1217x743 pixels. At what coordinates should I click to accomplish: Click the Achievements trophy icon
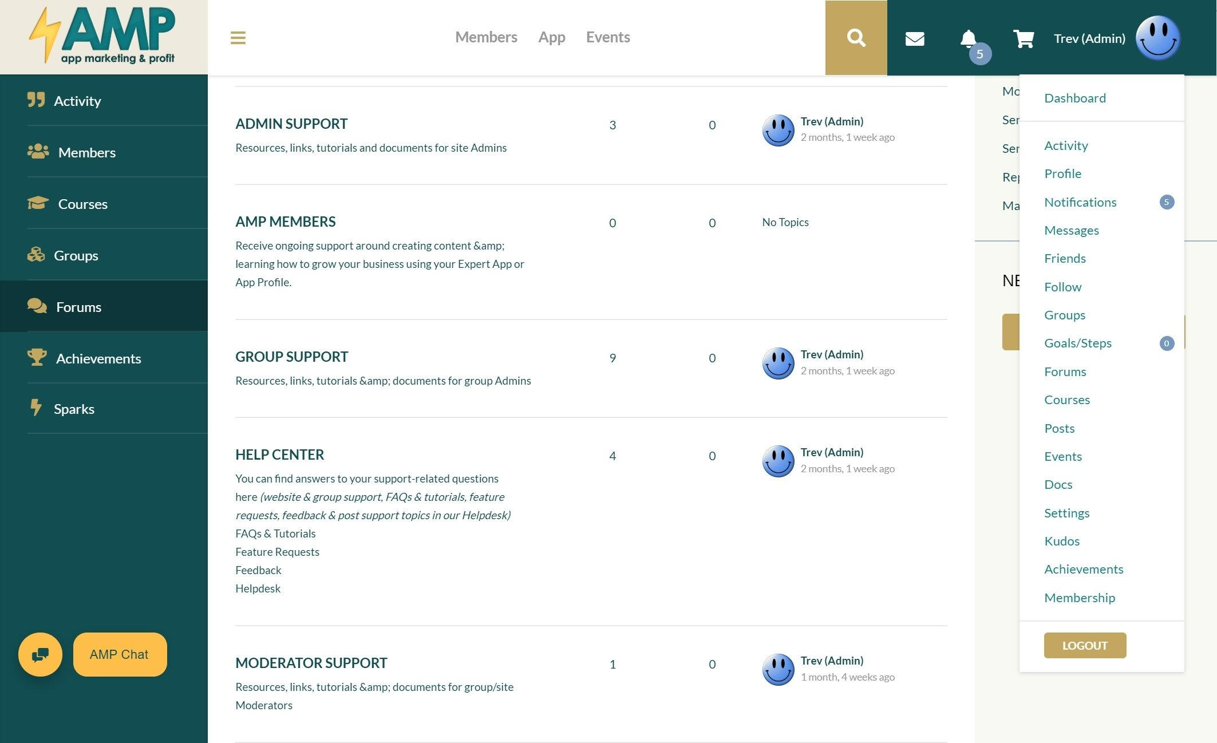click(37, 358)
